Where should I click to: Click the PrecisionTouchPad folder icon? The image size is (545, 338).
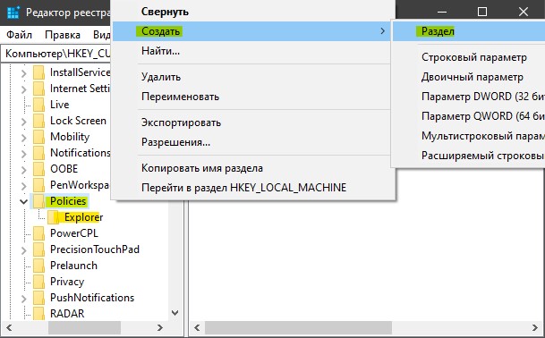pos(39,249)
